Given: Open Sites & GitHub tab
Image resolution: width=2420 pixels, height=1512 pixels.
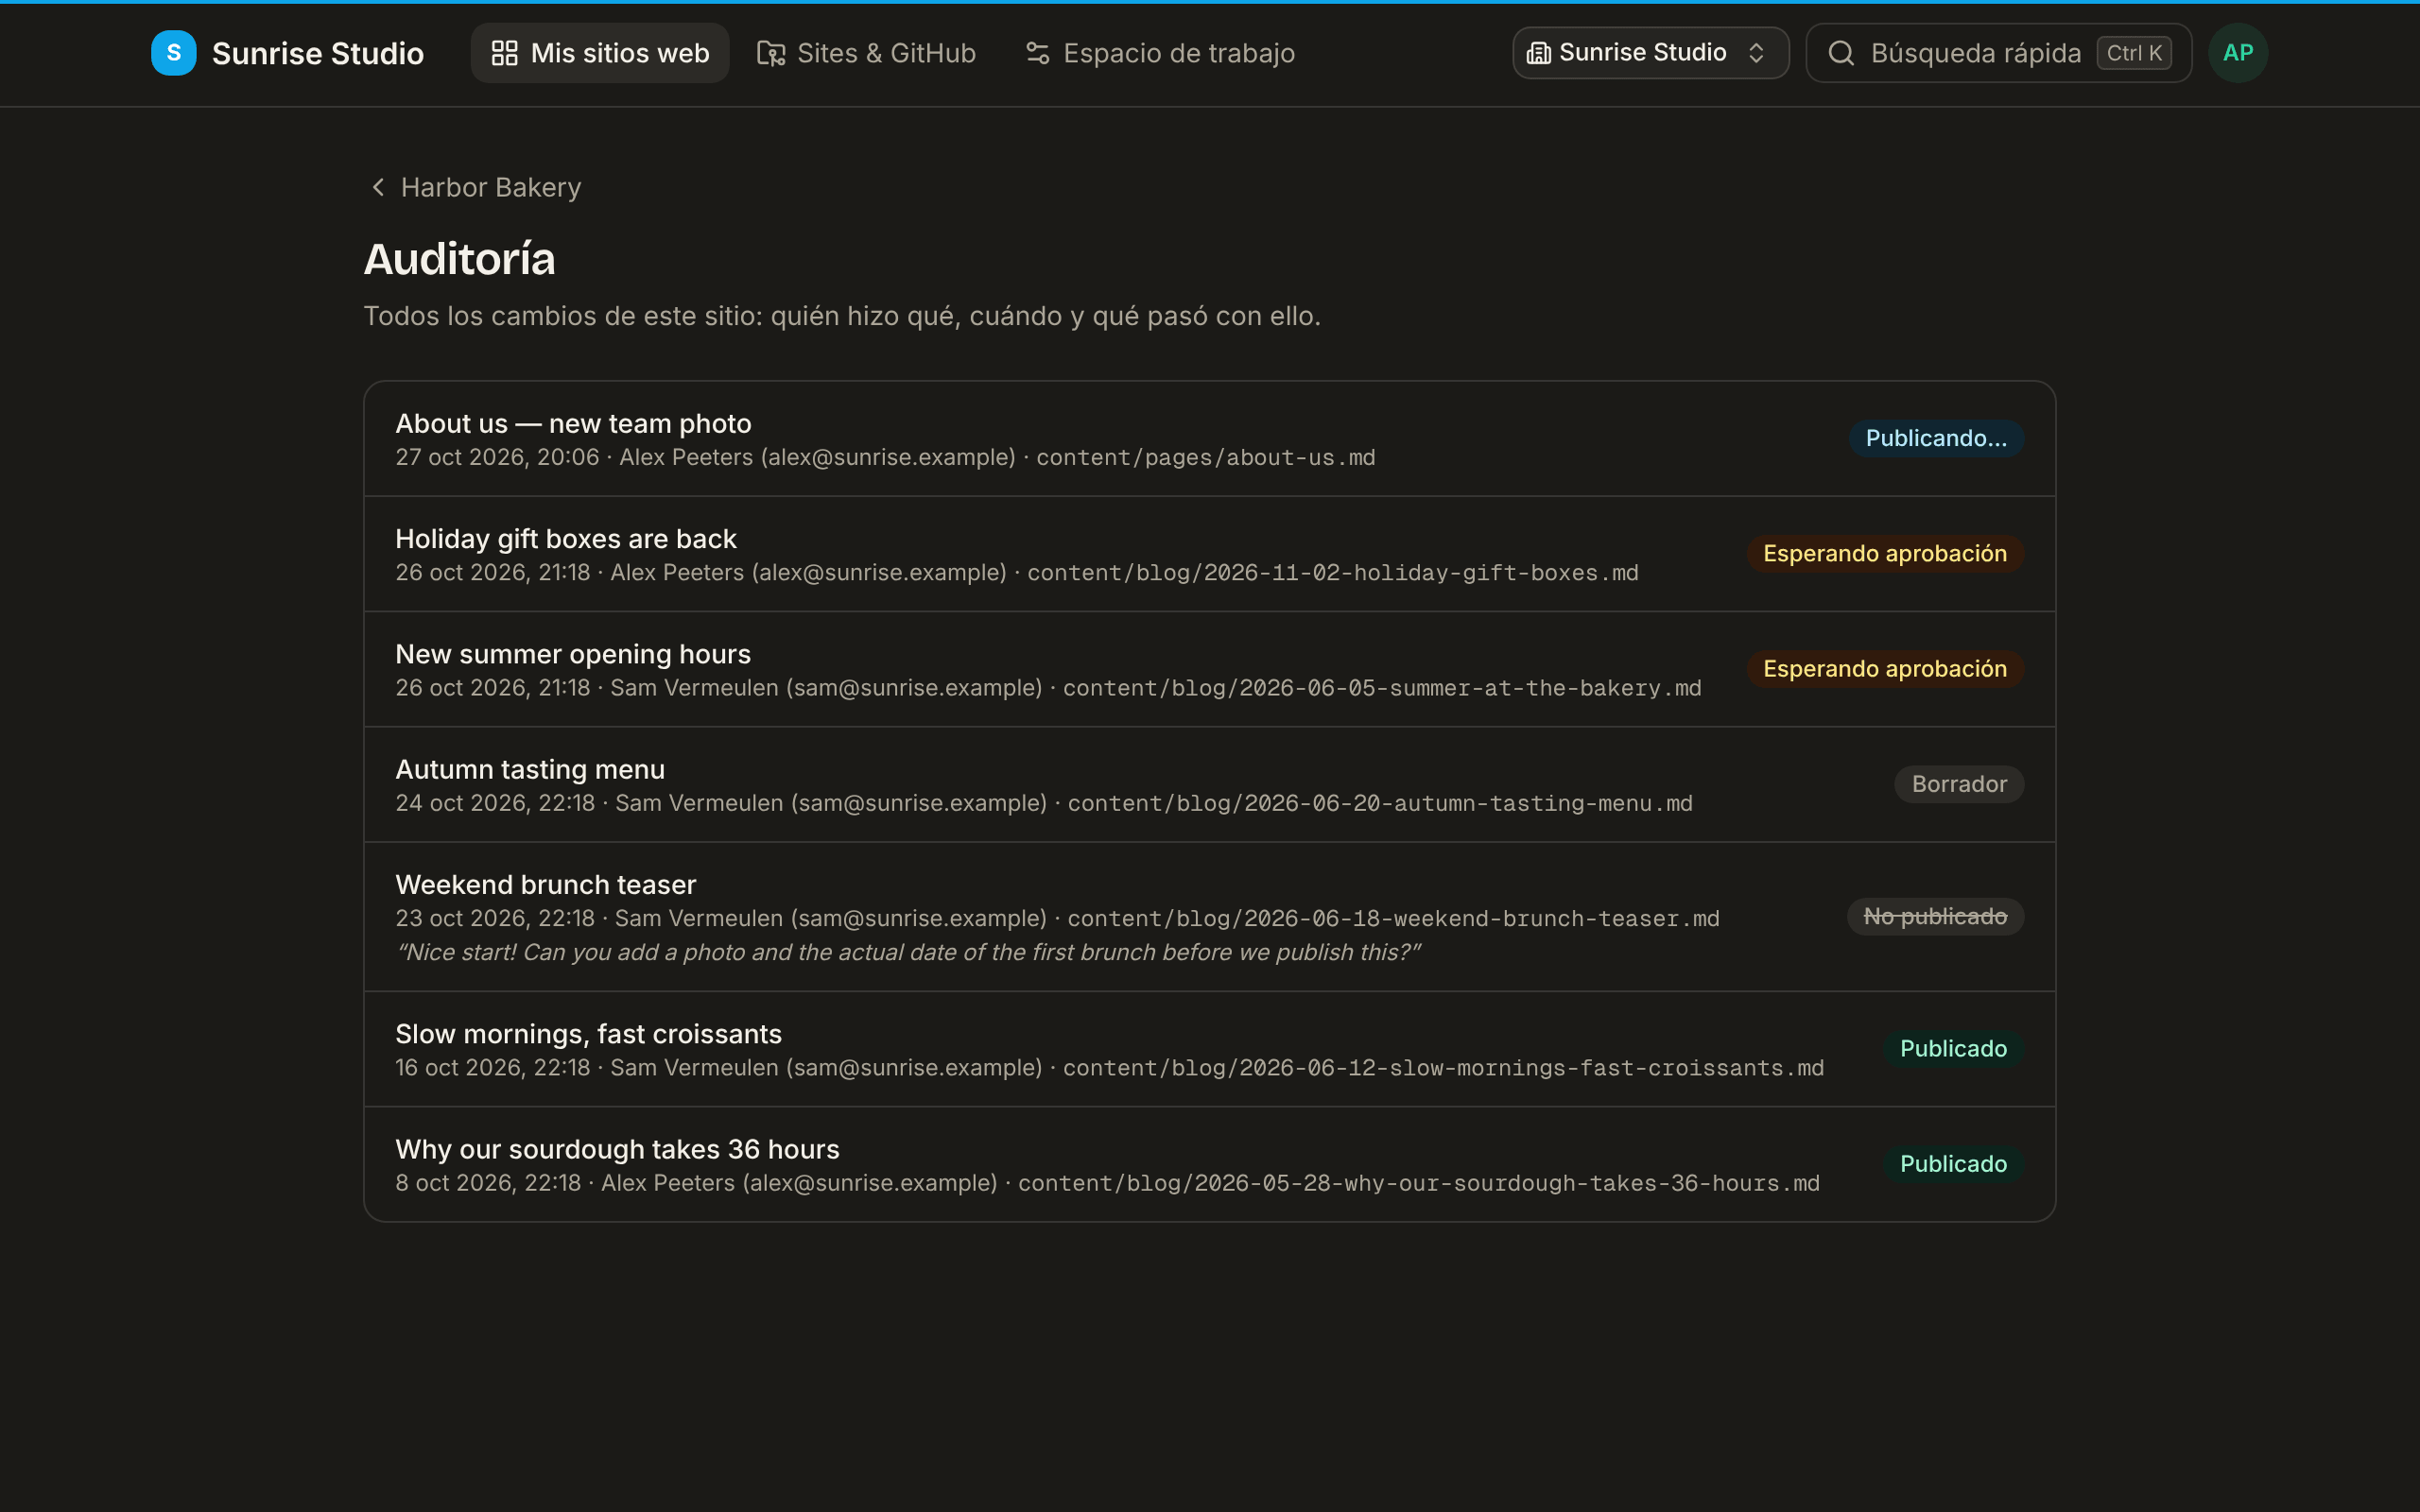Looking at the screenshot, I should [866, 53].
